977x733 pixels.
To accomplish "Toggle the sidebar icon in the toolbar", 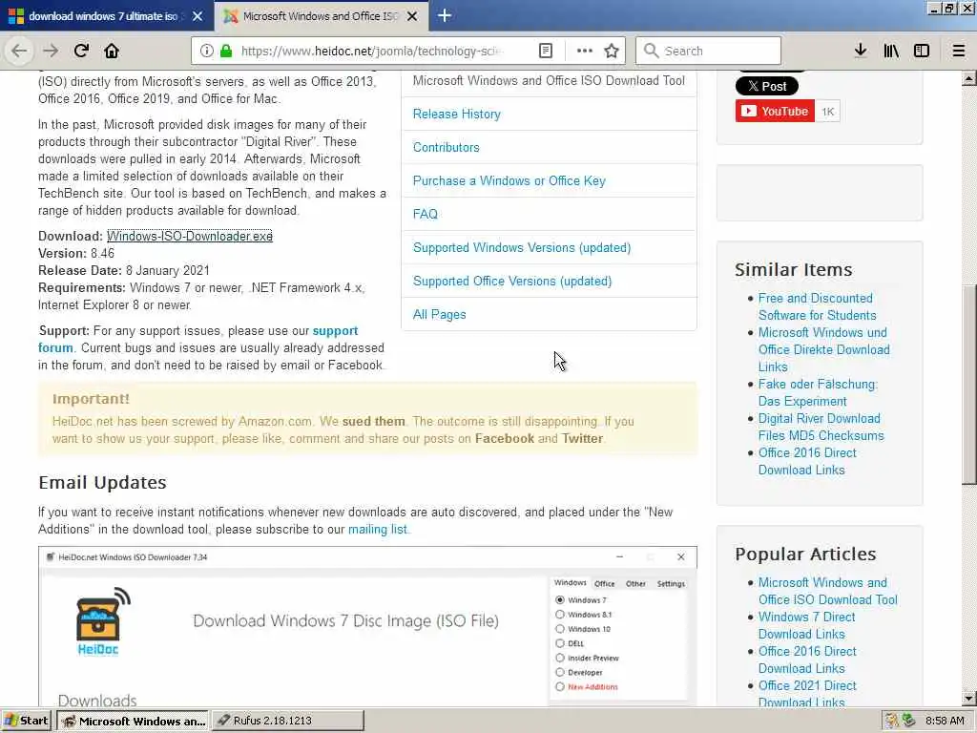I will click(x=922, y=51).
